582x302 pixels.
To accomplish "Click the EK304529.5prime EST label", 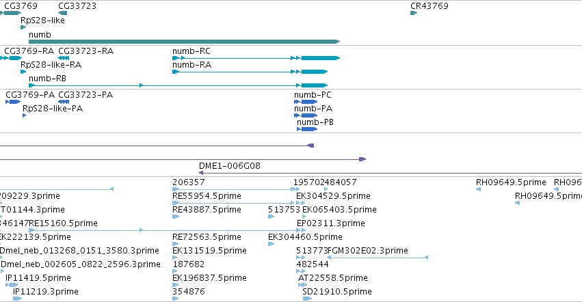I will pyautogui.click(x=333, y=196).
